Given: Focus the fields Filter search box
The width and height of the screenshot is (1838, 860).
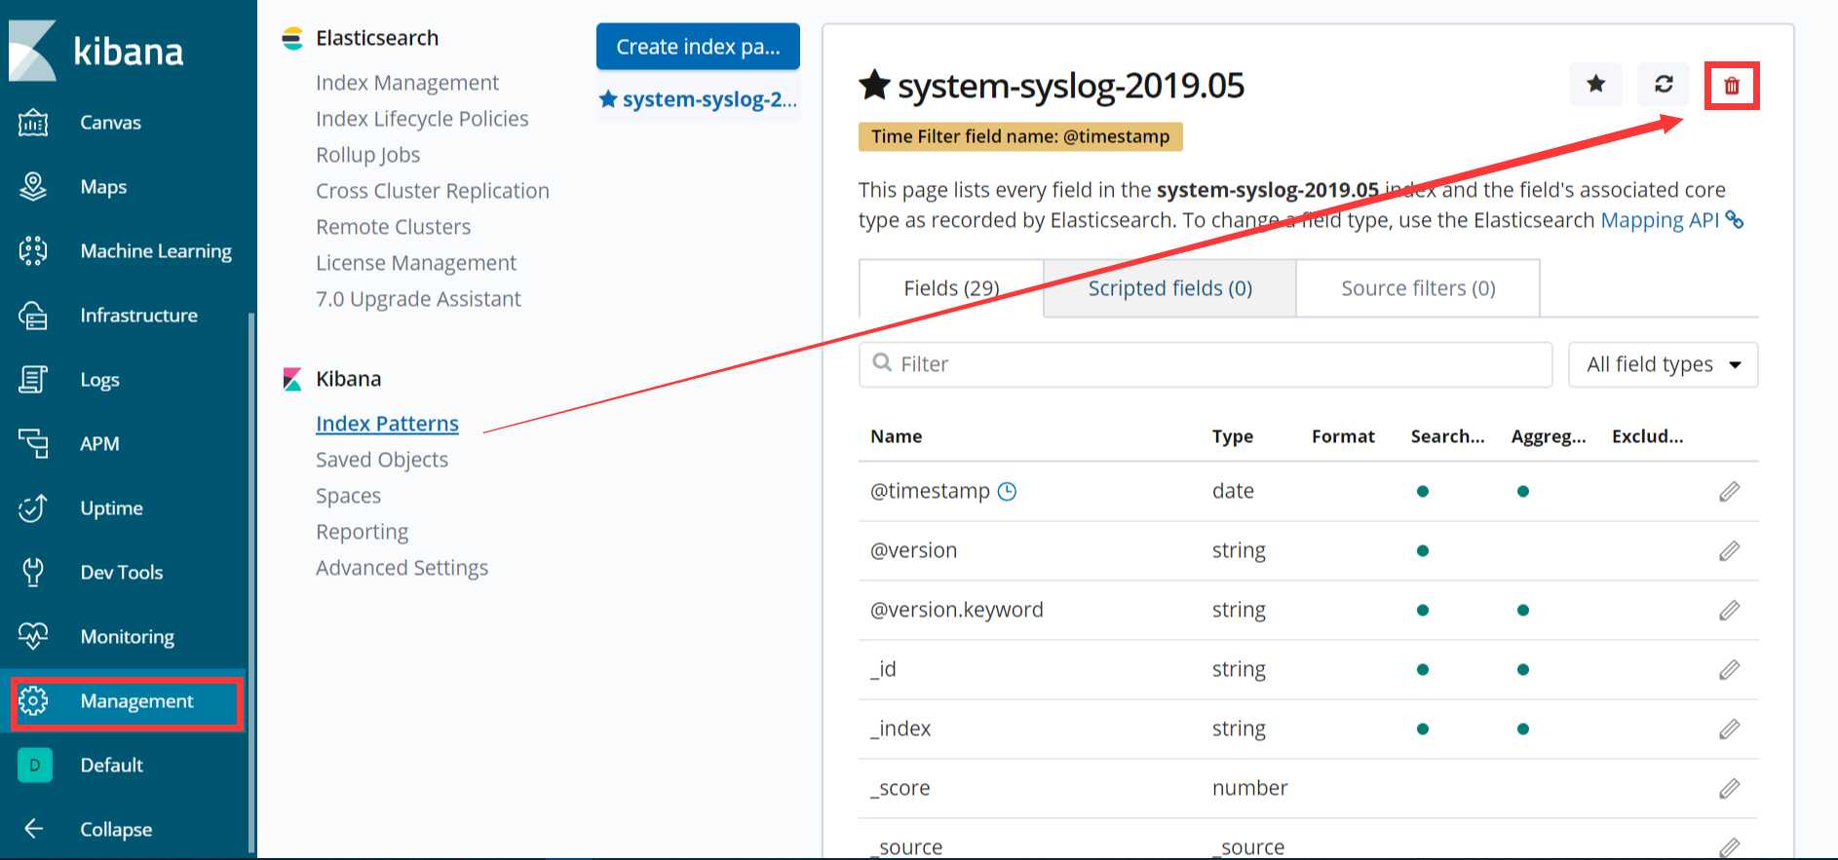Looking at the screenshot, I should [1206, 364].
